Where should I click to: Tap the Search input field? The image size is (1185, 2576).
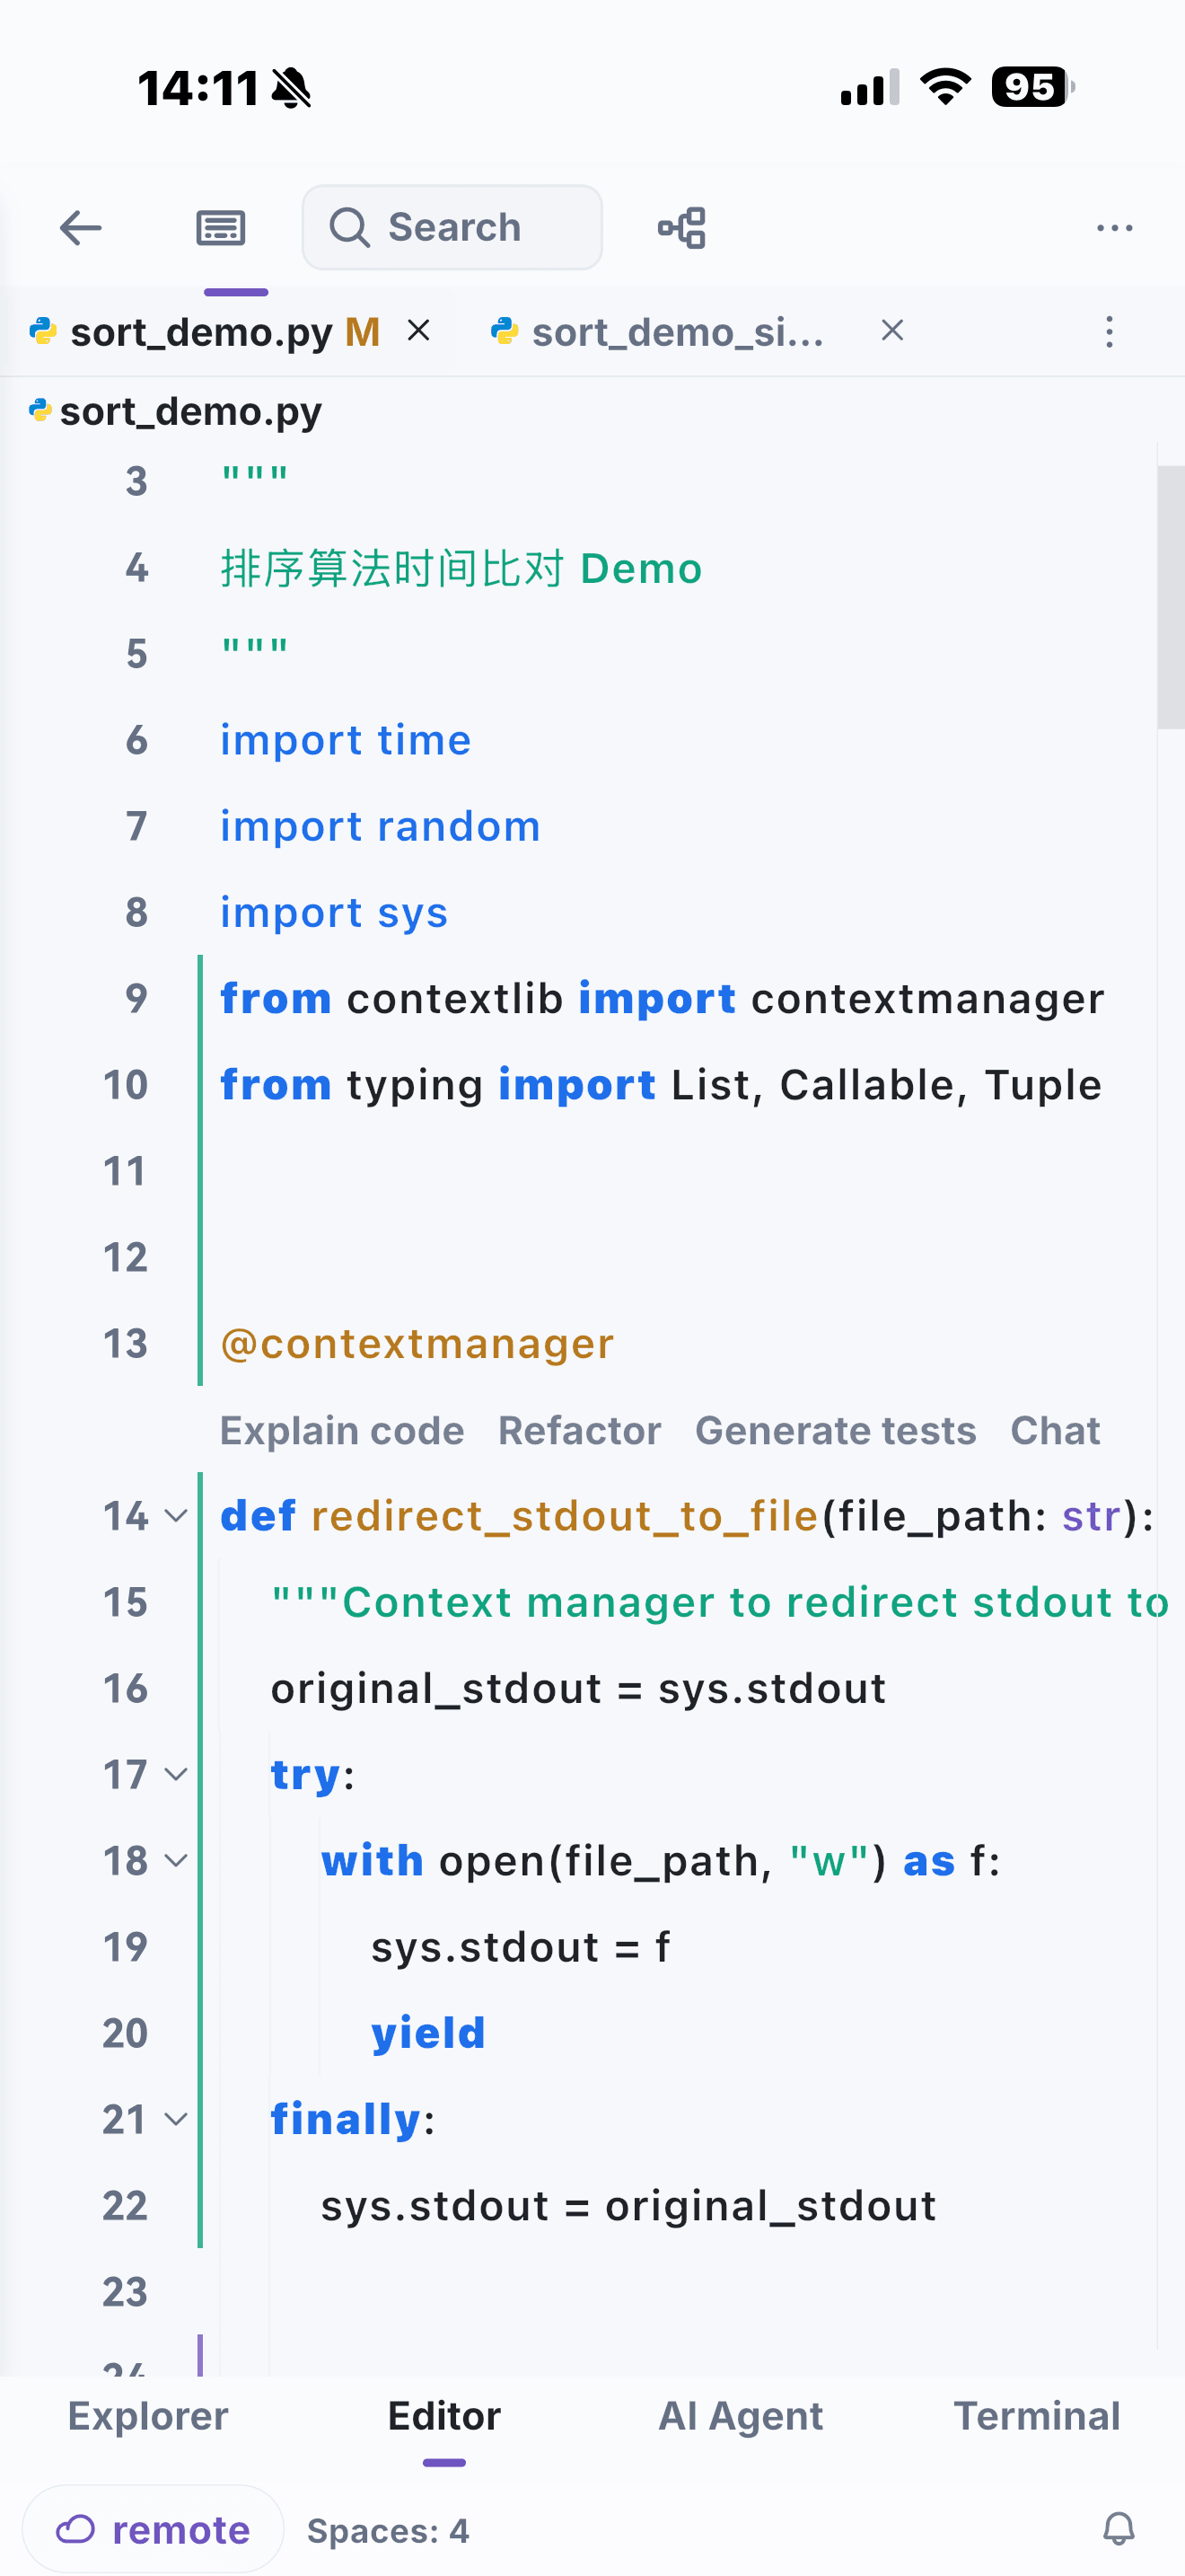(x=452, y=228)
